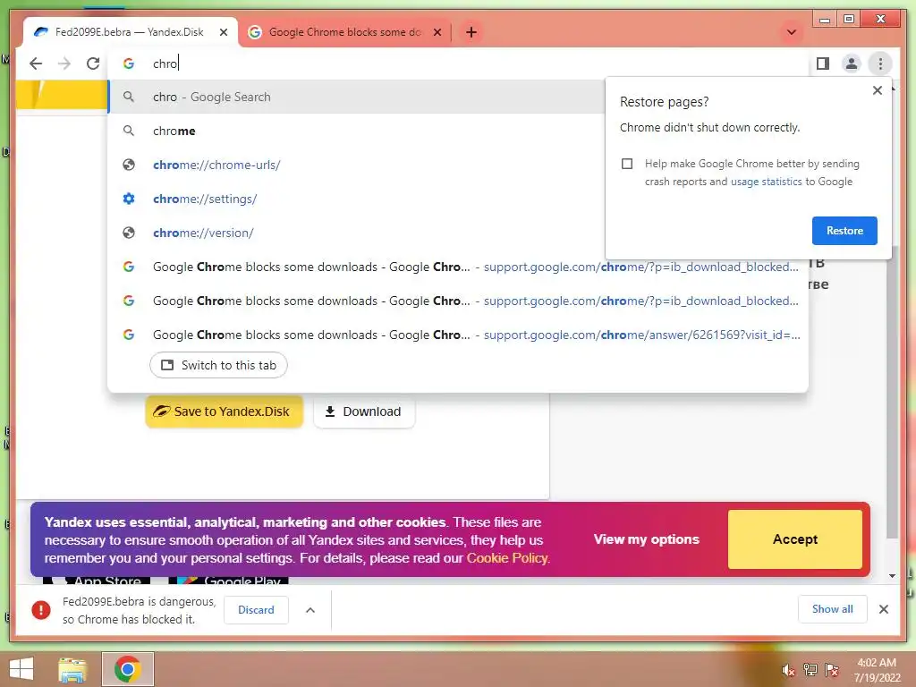Select first support.google.com ib_download_blocked suggestion
916x687 pixels.
[458, 267]
